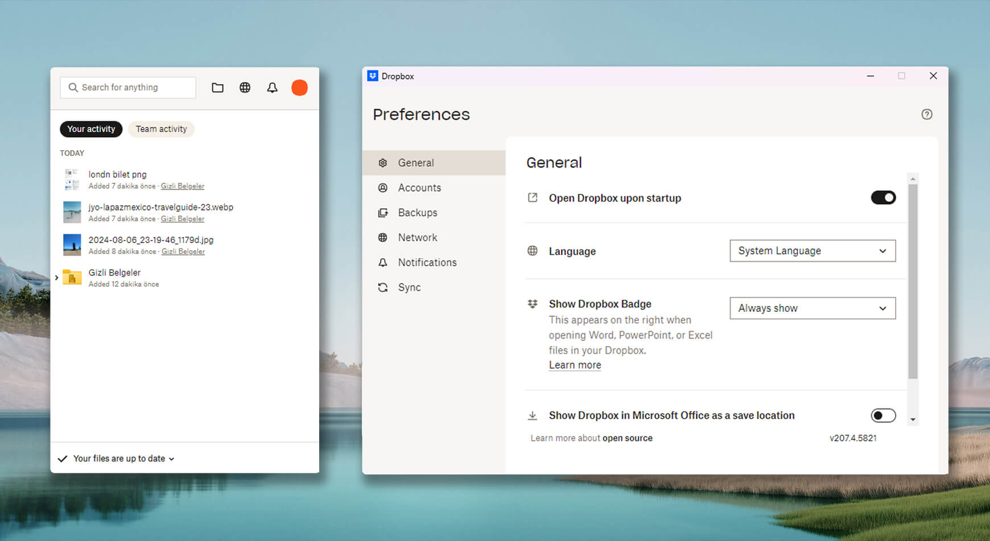Open notifications bell in tray popup
990x541 pixels.
273,88
